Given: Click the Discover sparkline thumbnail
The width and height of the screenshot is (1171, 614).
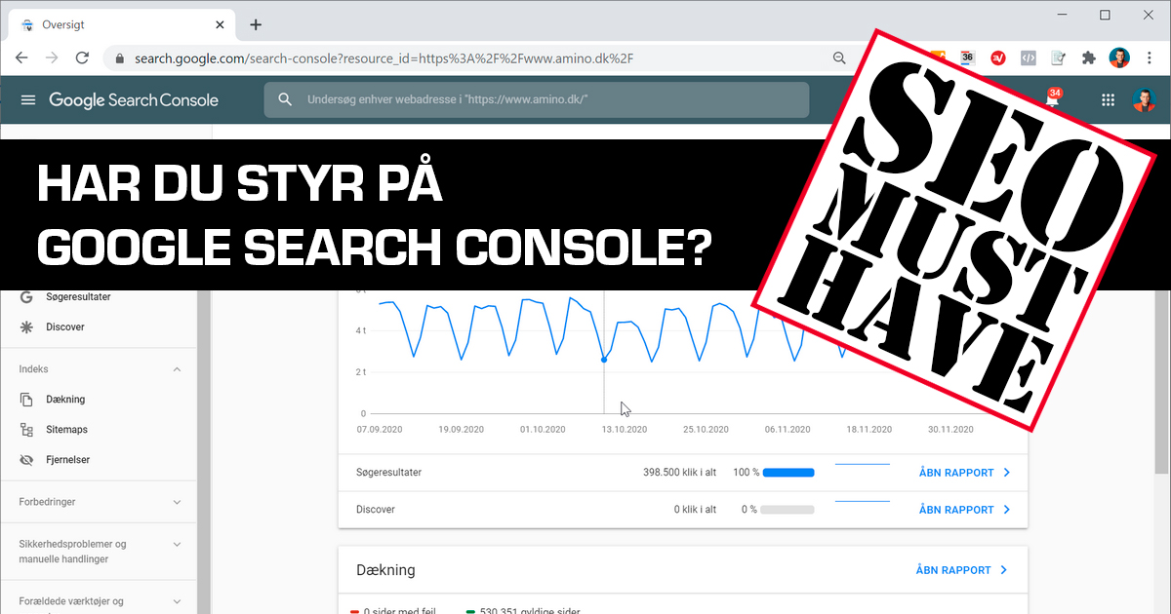Looking at the screenshot, I should point(863,502).
